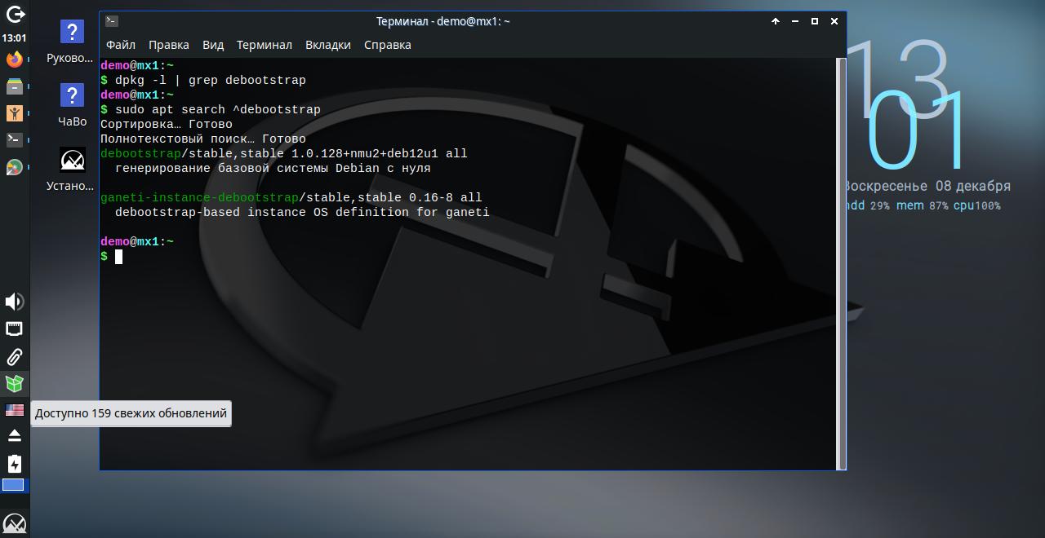
Task: Maximize the terminal window
Action: click(x=815, y=21)
